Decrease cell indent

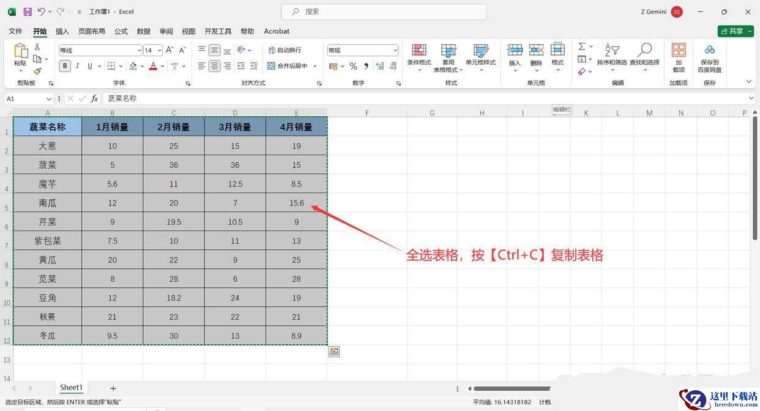click(241, 66)
